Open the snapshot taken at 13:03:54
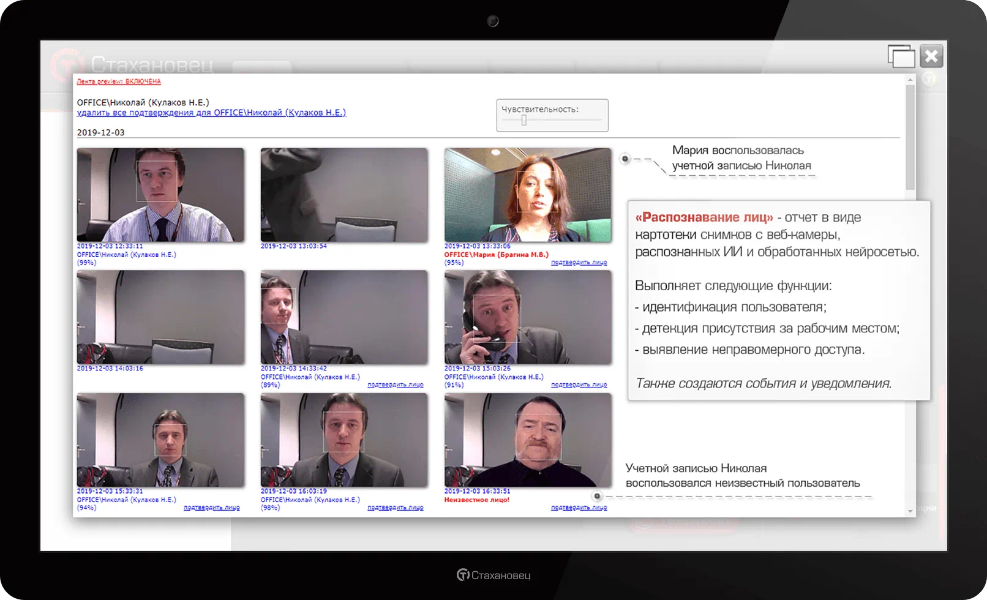The height and width of the screenshot is (600, 987). pos(344,195)
